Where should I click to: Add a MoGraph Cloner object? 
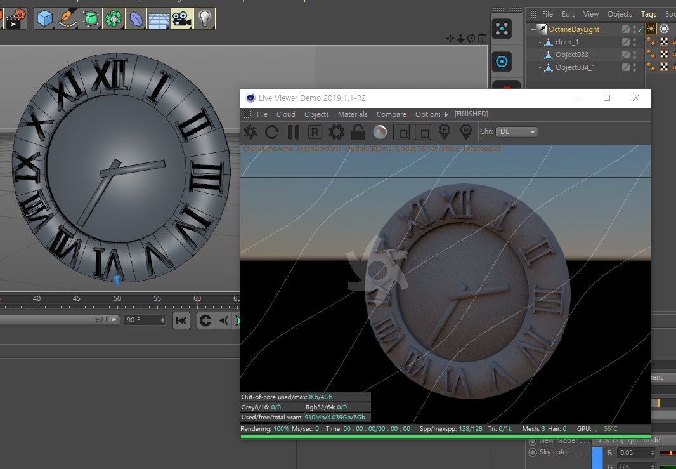tap(114, 18)
